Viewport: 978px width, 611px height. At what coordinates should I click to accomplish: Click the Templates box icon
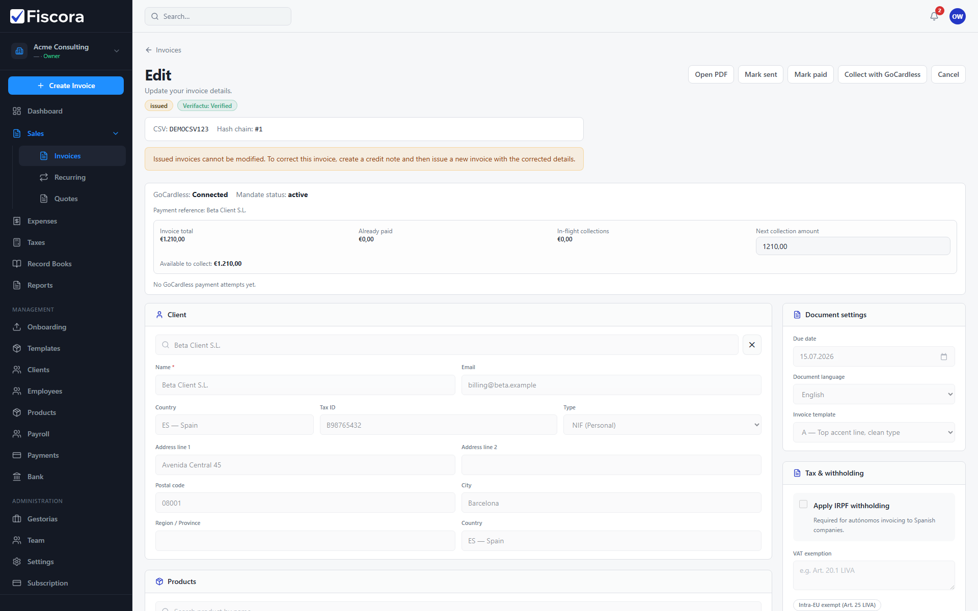[x=17, y=348]
